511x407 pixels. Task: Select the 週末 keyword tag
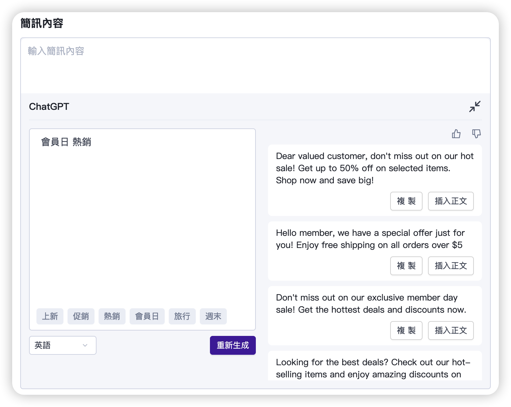[213, 316]
